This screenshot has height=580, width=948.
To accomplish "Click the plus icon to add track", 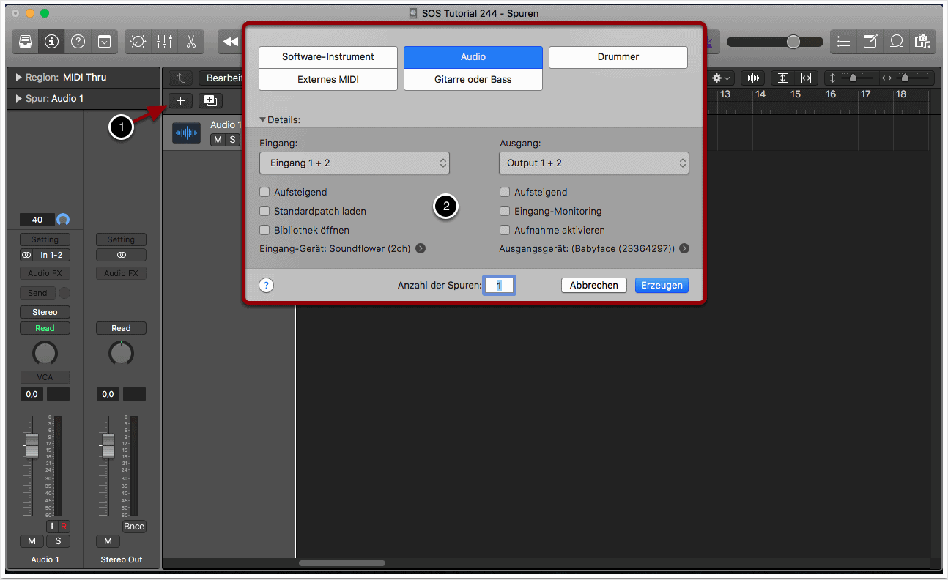I will (x=180, y=101).
